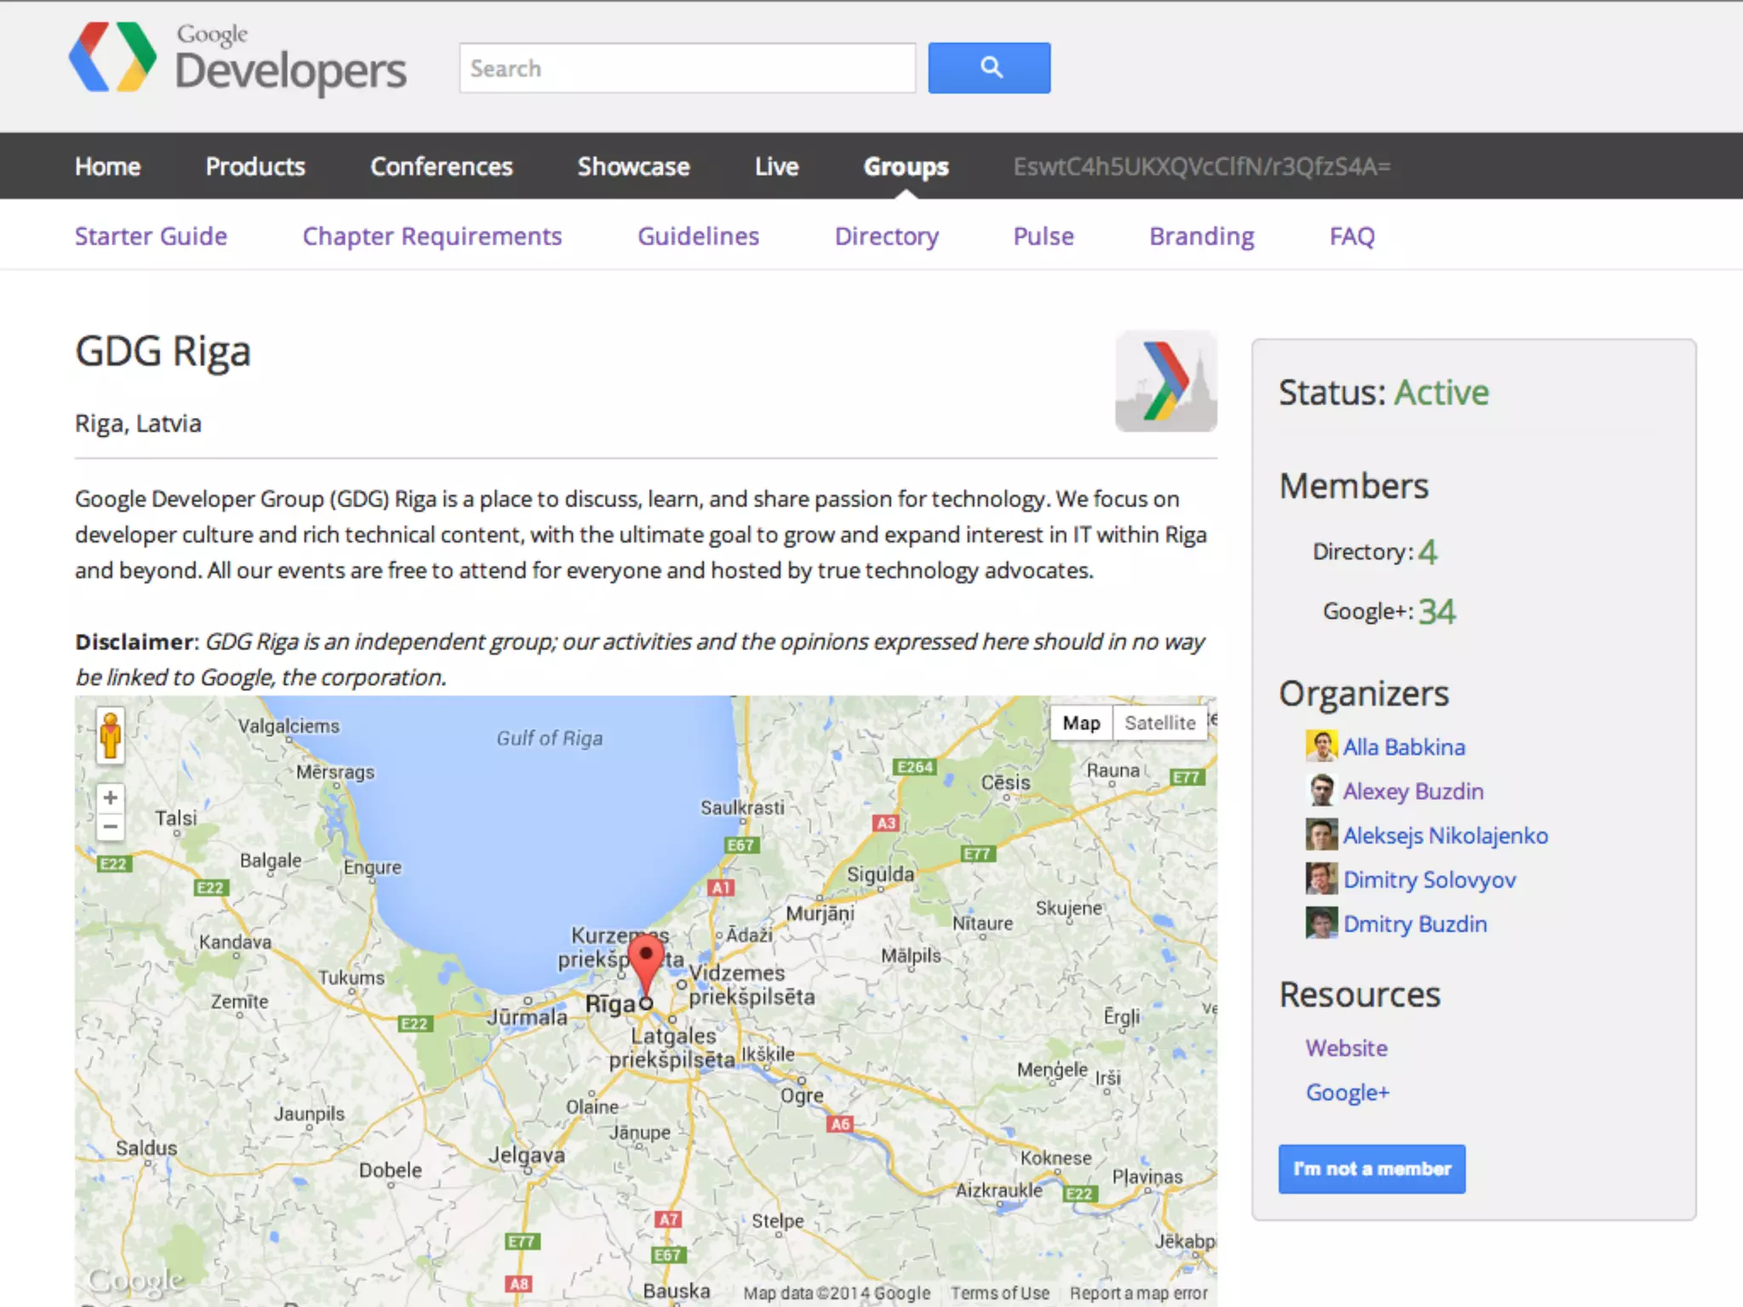Click the Ogre label on the map

(x=802, y=1095)
